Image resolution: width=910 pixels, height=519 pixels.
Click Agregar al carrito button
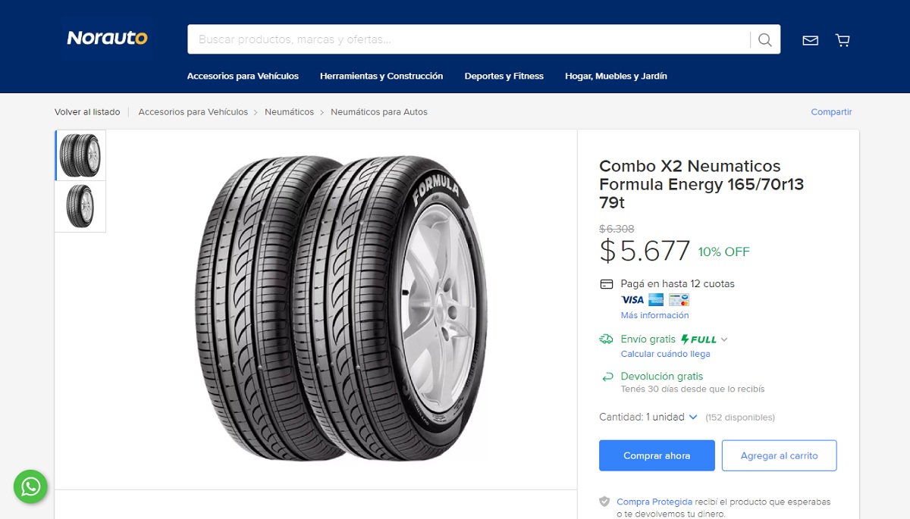(779, 455)
